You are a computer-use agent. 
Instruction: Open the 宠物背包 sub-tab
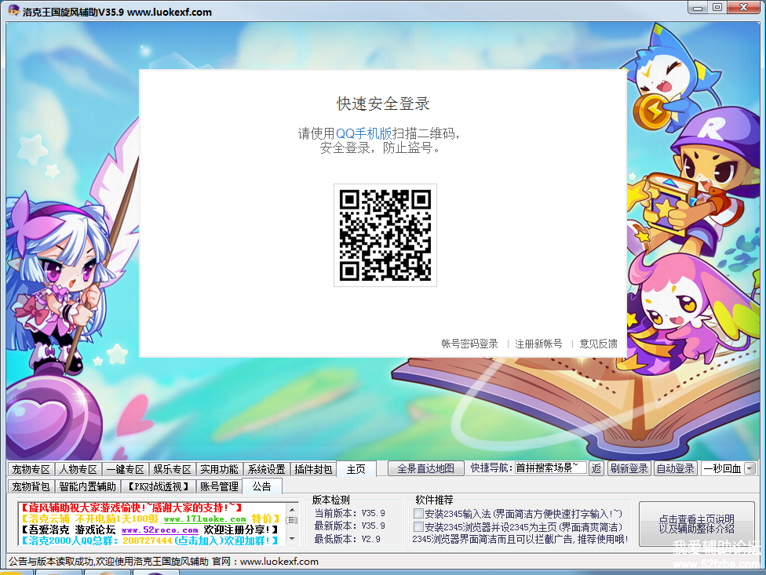31,486
